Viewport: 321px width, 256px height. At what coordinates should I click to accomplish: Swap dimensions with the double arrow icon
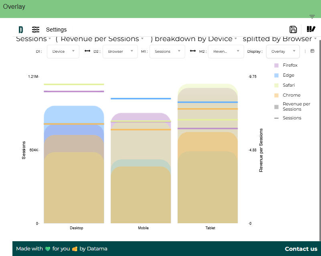click(x=88, y=51)
